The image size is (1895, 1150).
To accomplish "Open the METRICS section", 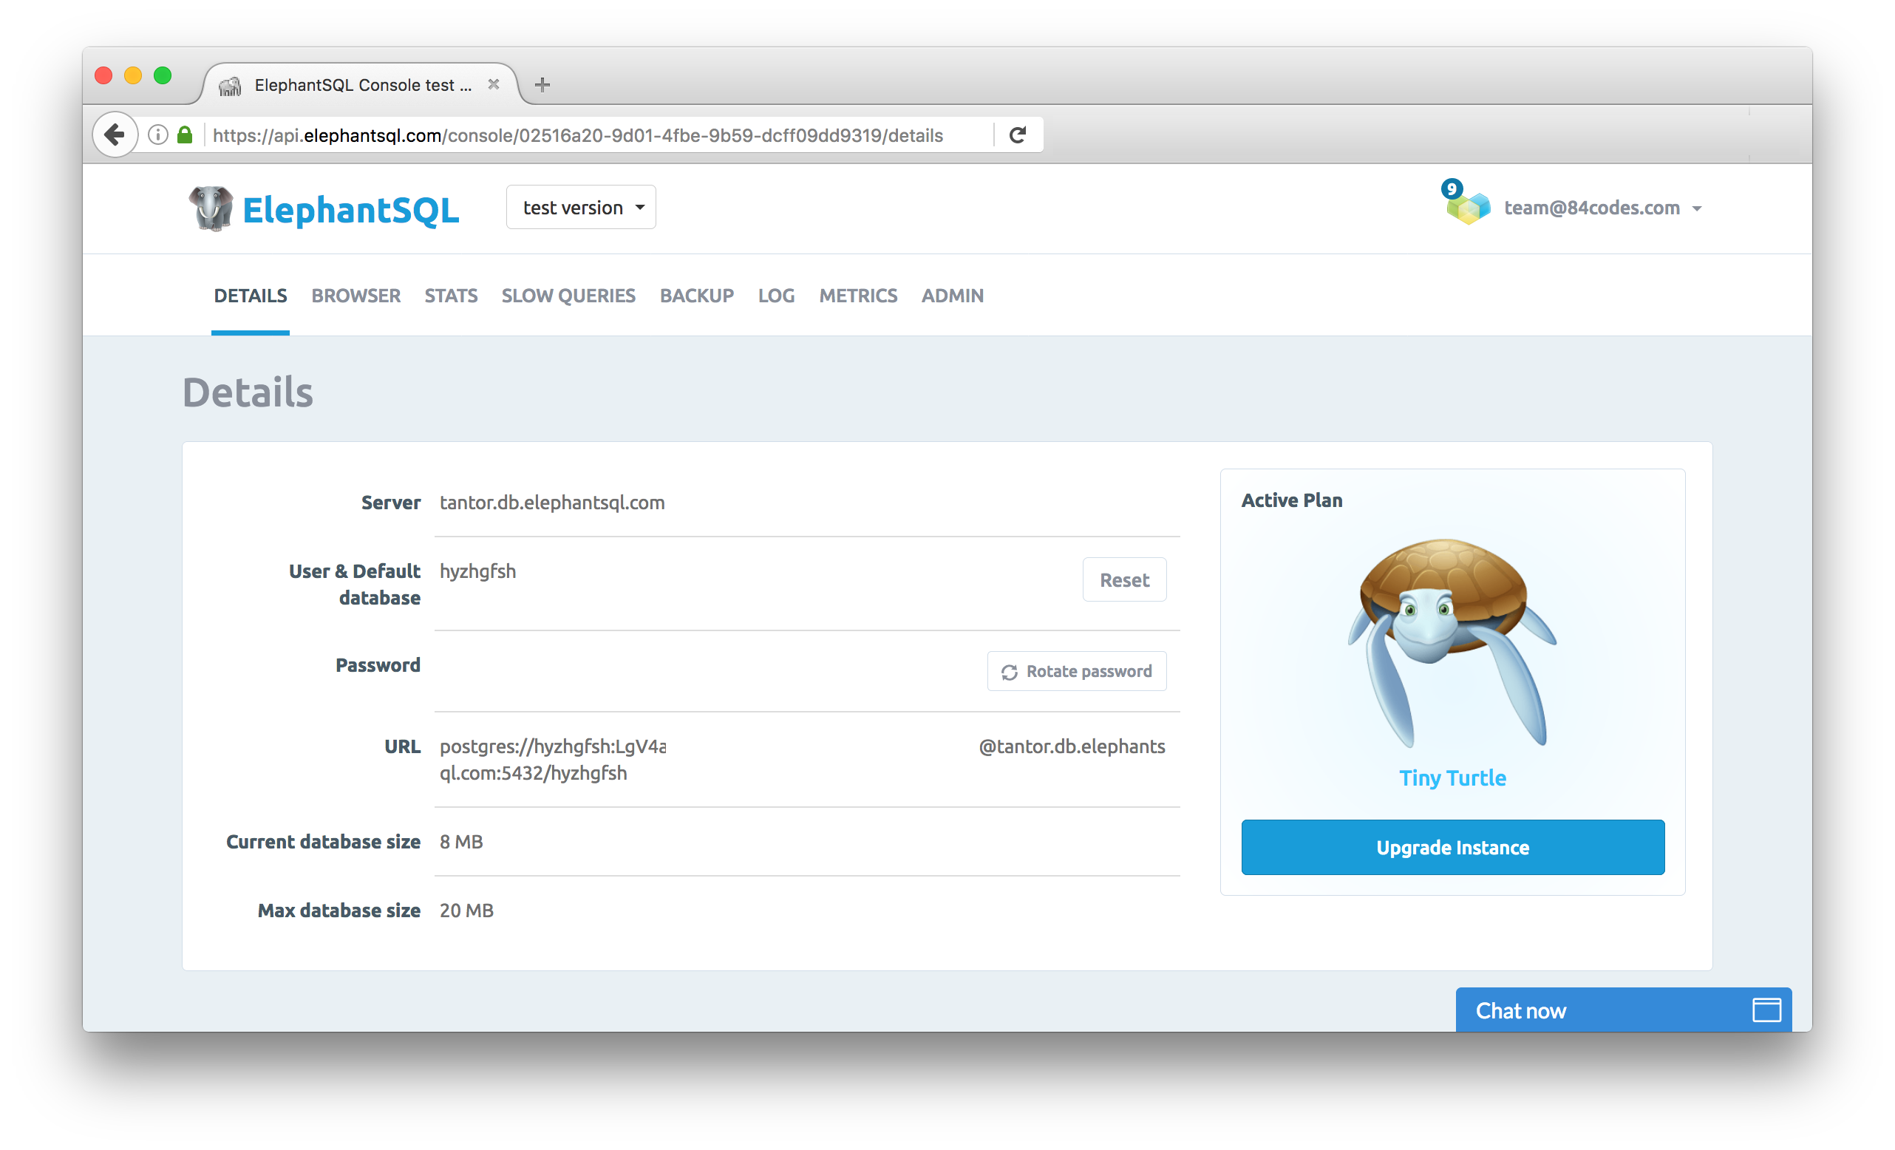I will 858,296.
